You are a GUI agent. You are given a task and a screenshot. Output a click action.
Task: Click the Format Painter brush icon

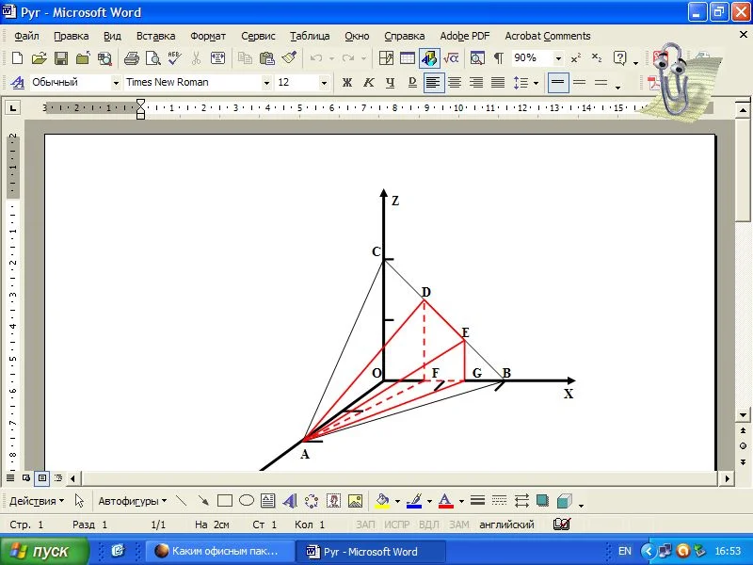point(289,58)
